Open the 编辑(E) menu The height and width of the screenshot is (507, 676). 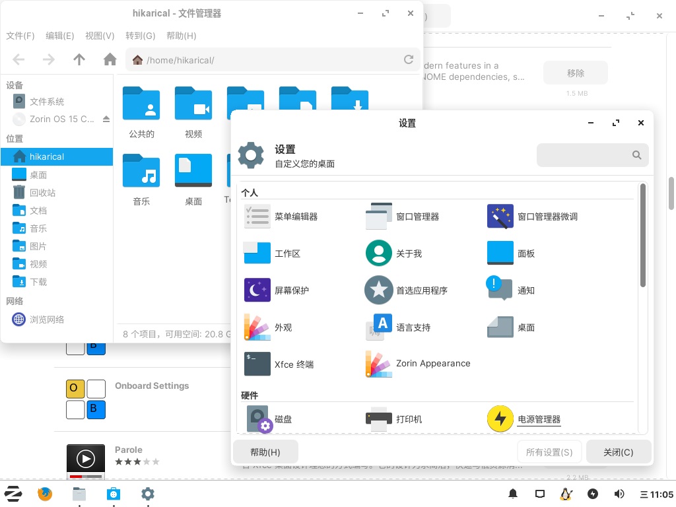[x=59, y=36]
